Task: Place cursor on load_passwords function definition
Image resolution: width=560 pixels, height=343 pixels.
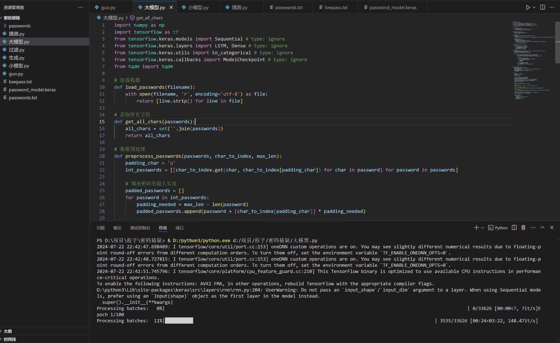Action: point(154,87)
